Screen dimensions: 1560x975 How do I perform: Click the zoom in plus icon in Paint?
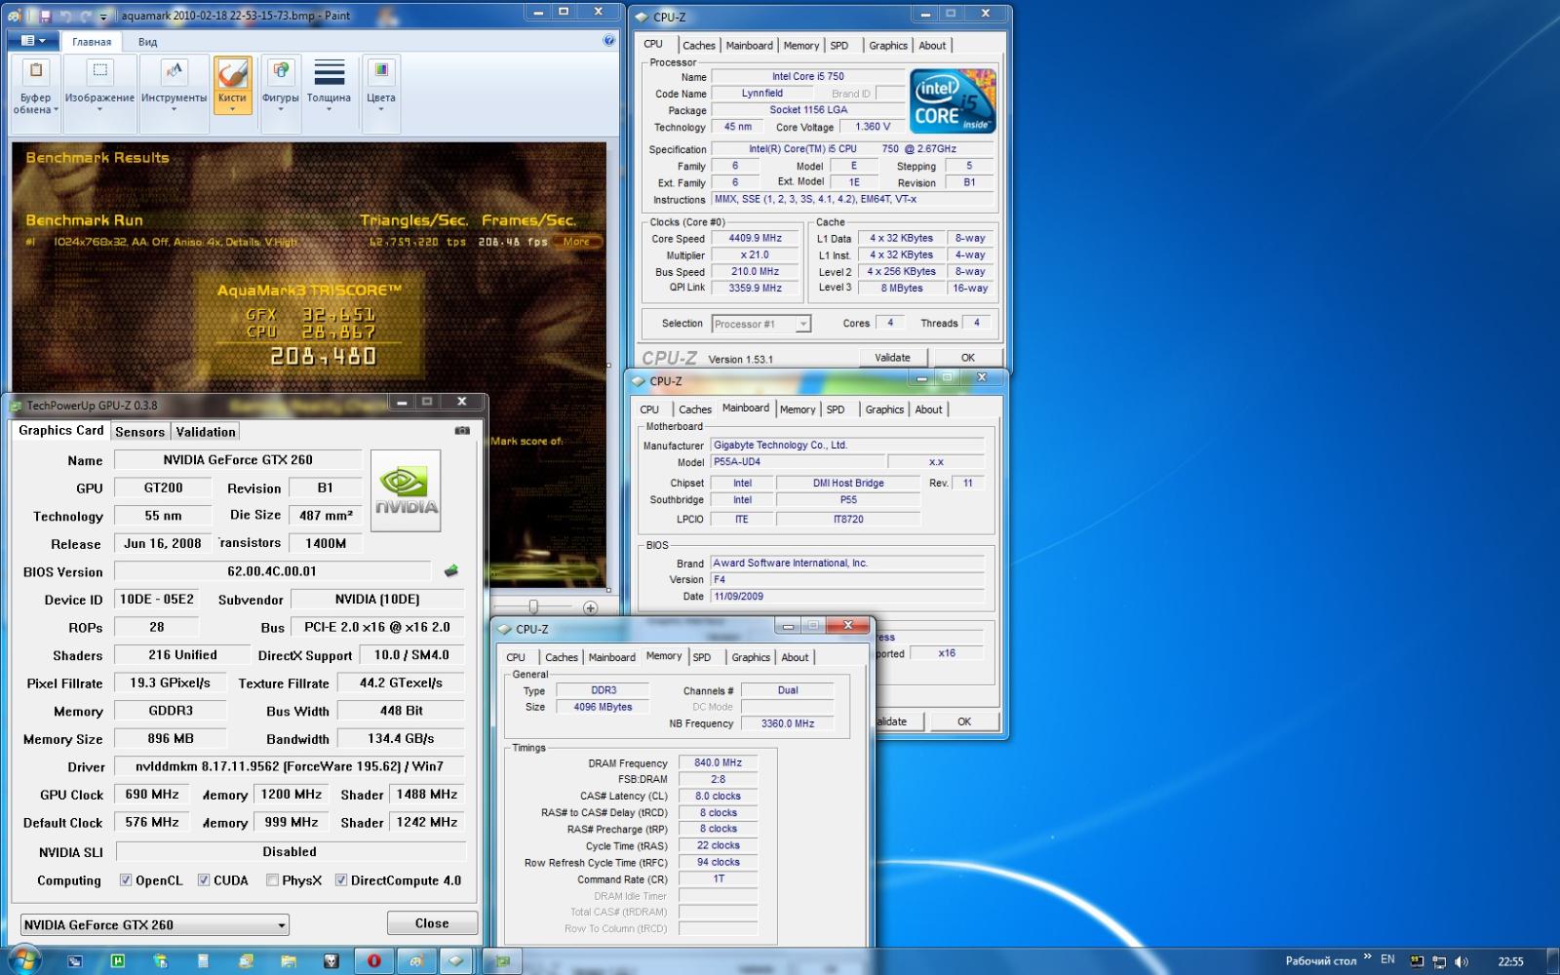590,607
